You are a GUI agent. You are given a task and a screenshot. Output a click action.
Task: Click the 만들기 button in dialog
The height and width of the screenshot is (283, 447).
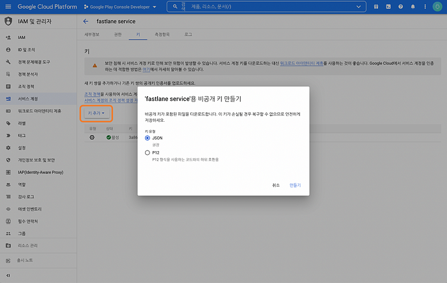pos(295,185)
